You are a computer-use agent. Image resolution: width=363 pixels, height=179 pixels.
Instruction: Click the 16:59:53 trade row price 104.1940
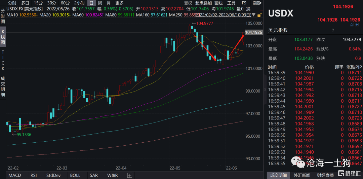[x=304, y=152]
